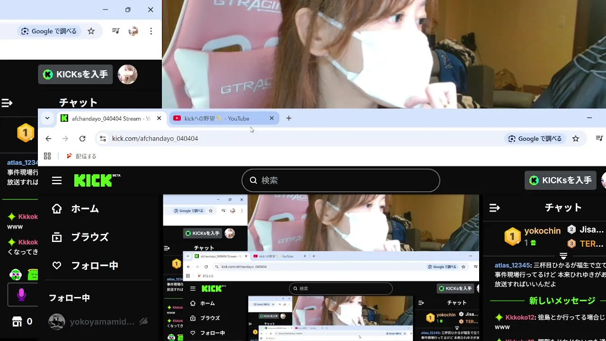
Task: Go forward using the front window arrow
Action: (65, 138)
